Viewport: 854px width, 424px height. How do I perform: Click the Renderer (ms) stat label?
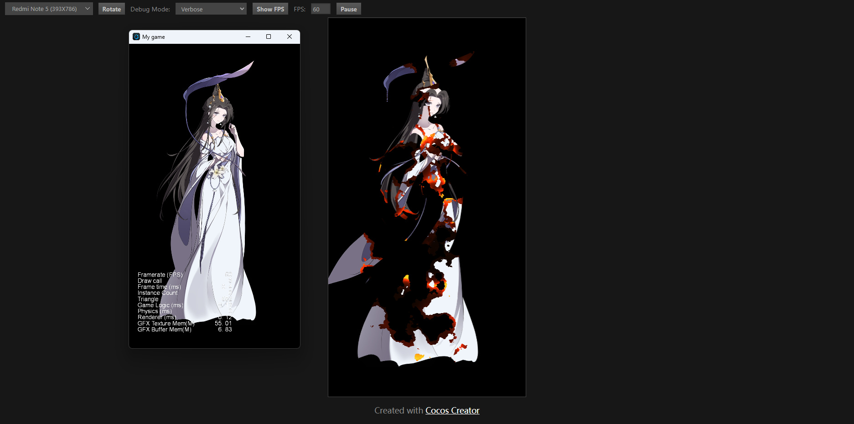coord(157,317)
